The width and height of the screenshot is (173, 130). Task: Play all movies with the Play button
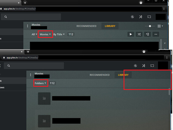131,34
